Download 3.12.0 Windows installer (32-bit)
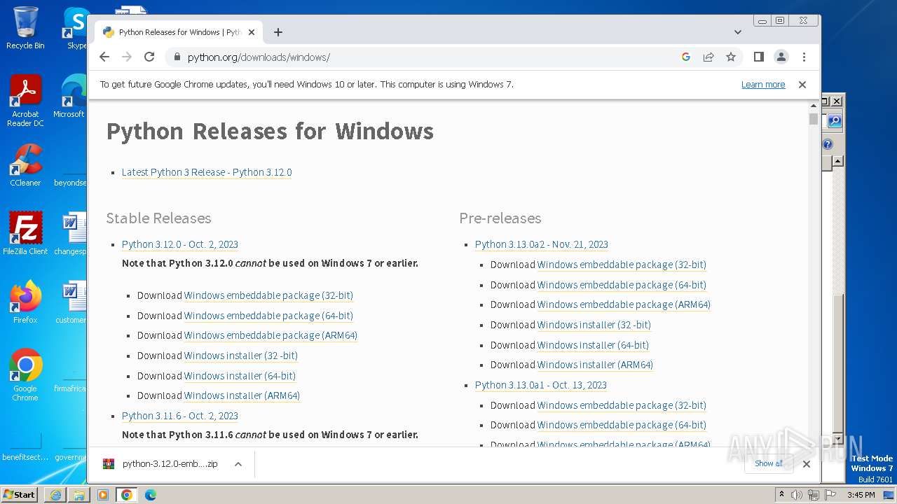 pos(241,356)
